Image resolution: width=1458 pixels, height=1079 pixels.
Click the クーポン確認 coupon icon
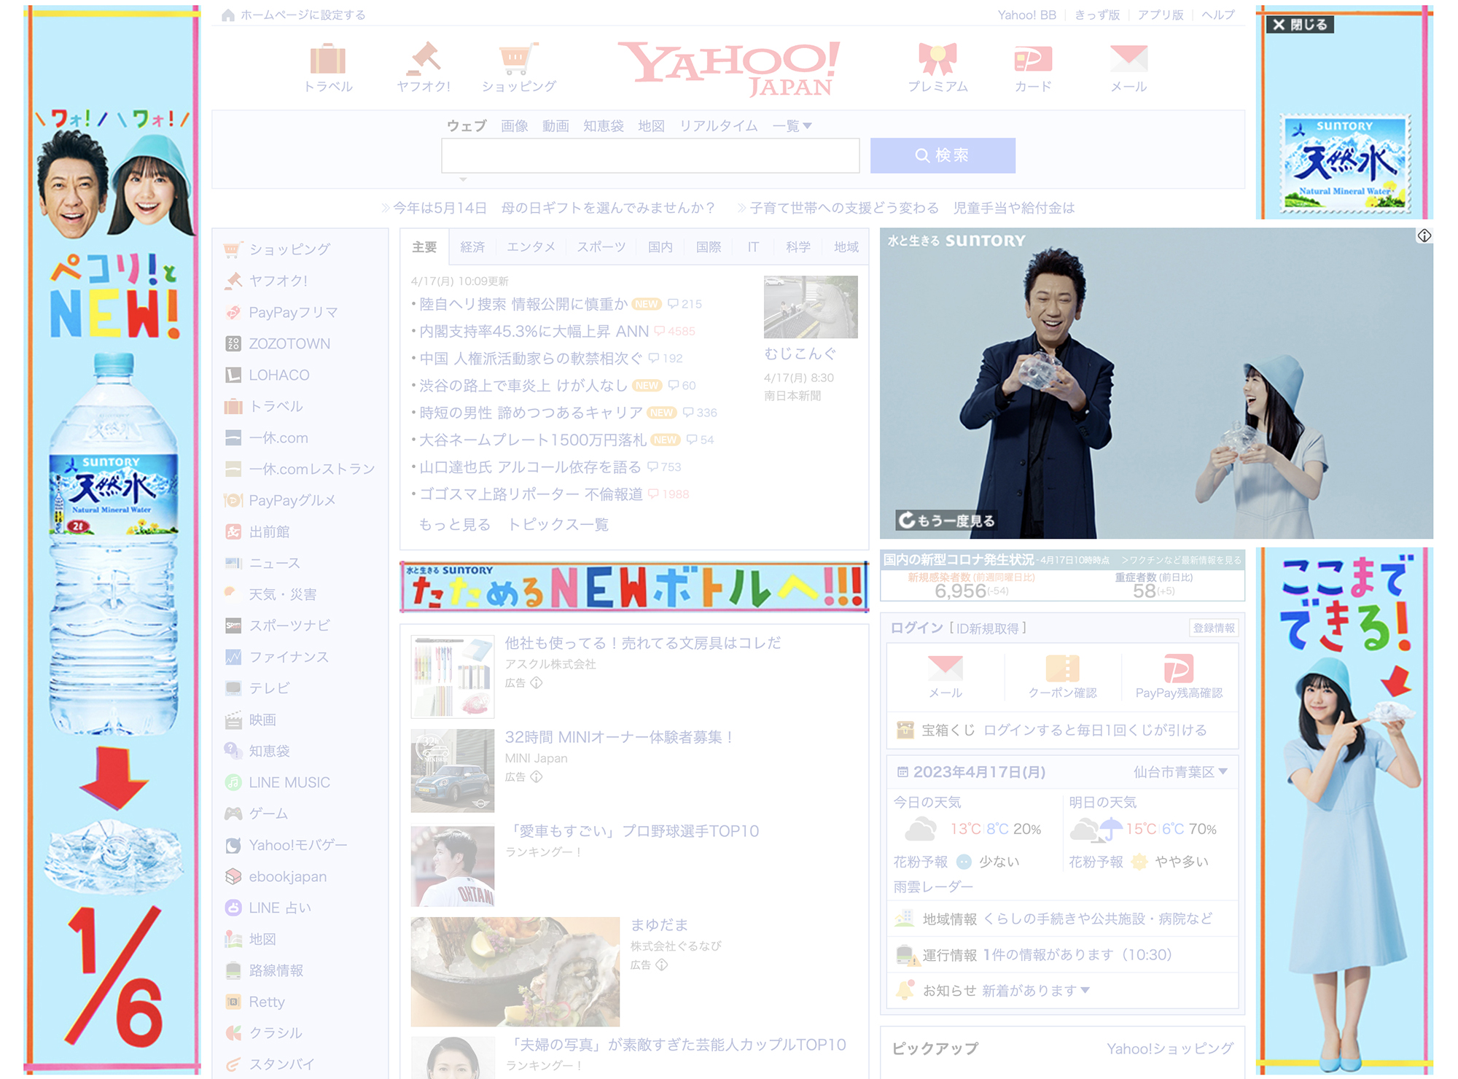pos(1062,668)
